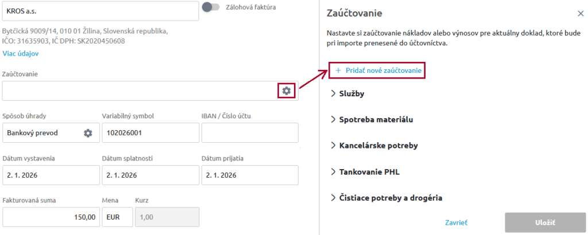Open the Zaúčtovanie settings gear icon
This screenshot has width=588, height=235.
(286, 91)
